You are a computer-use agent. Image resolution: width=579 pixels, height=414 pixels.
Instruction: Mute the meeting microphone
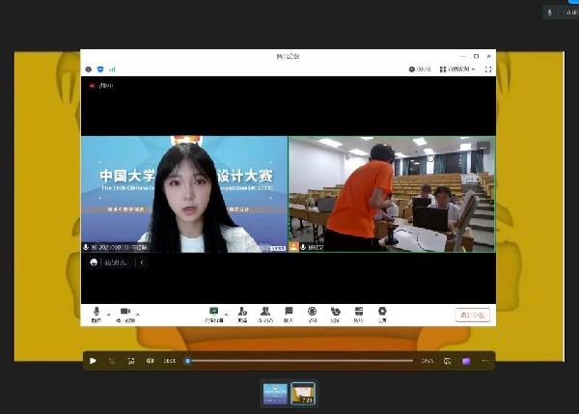[x=96, y=312]
